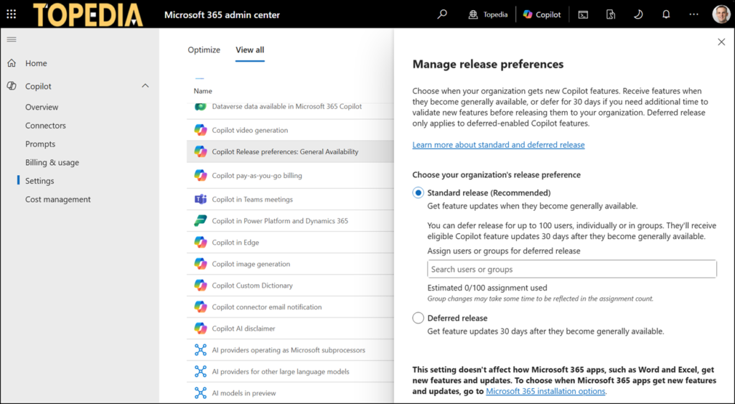
Task: Open Connectors in left navigation
Action: (45, 125)
